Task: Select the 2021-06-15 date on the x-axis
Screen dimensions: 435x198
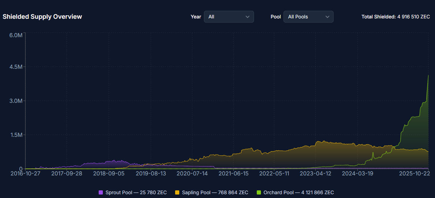Action: 233,173
